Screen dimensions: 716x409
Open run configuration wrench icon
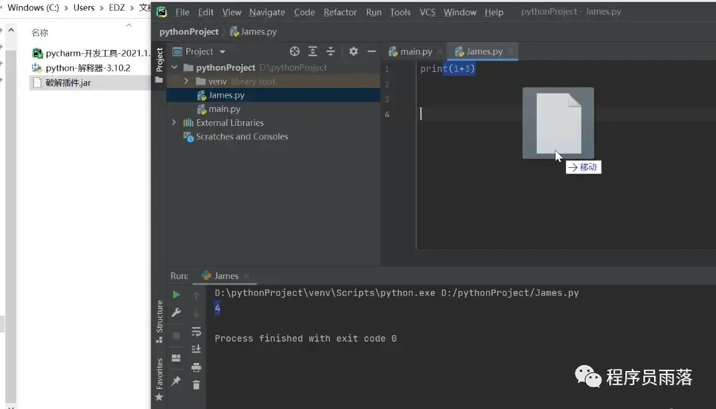177,312
